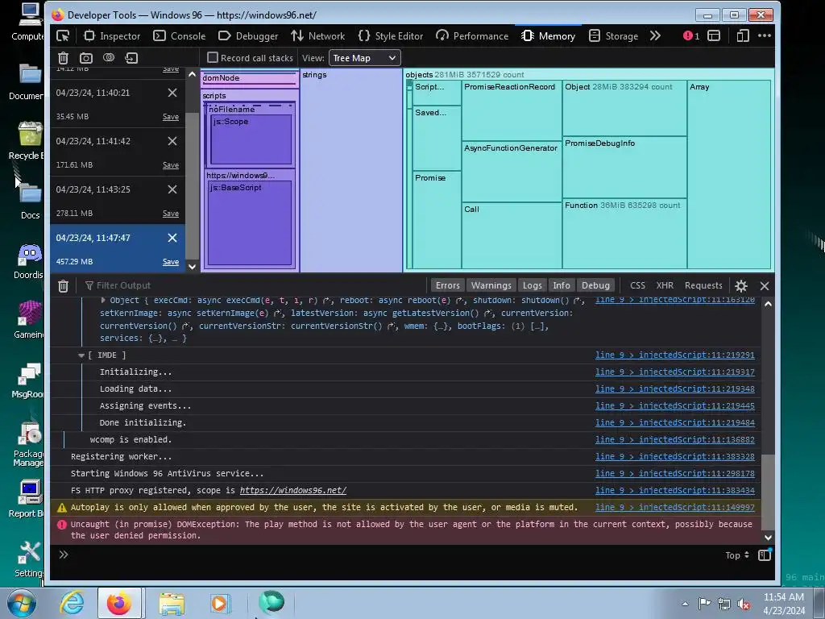Toggle responsive design mode icon
This screenshot has width=825, height=619.
(x=742, y=35)
